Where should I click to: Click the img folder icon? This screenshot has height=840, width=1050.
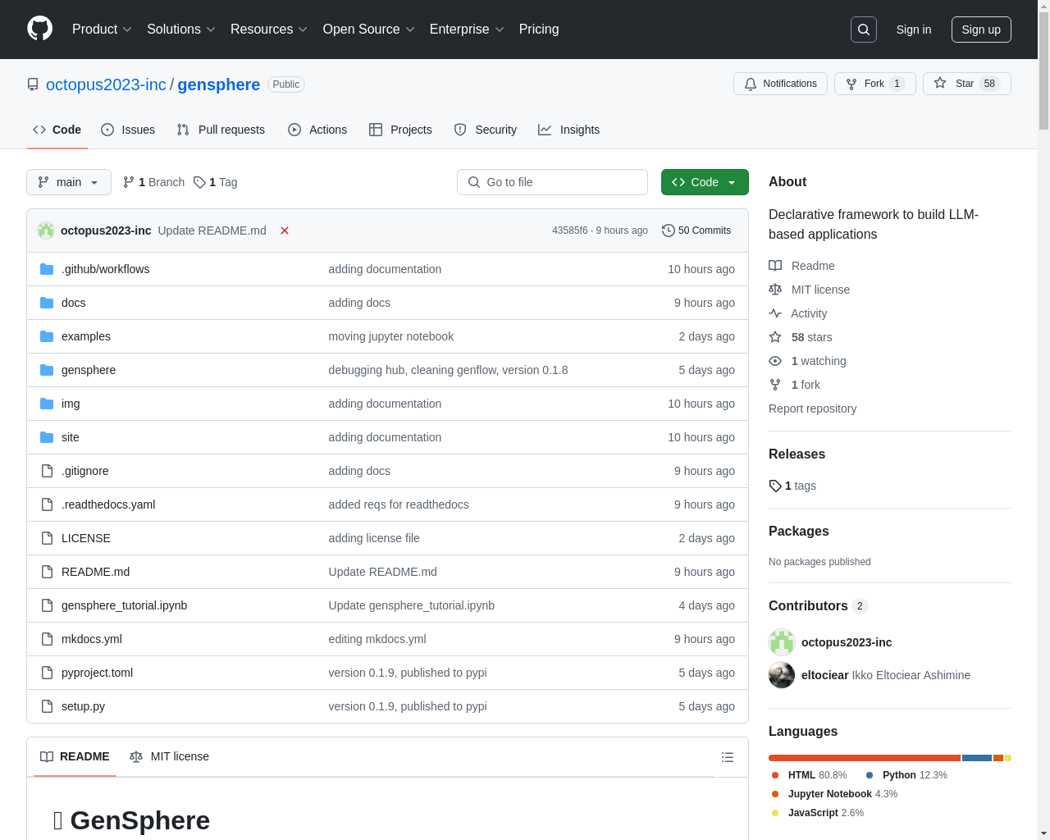tap(47, 404)
